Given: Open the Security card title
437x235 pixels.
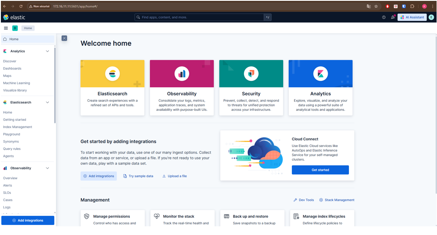Looking at the screenshot, I should 251,94.
